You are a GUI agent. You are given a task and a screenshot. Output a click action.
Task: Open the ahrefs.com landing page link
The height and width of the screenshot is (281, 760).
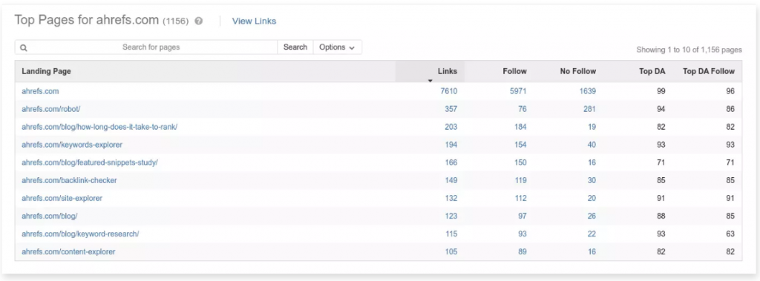tap(40, 91)
